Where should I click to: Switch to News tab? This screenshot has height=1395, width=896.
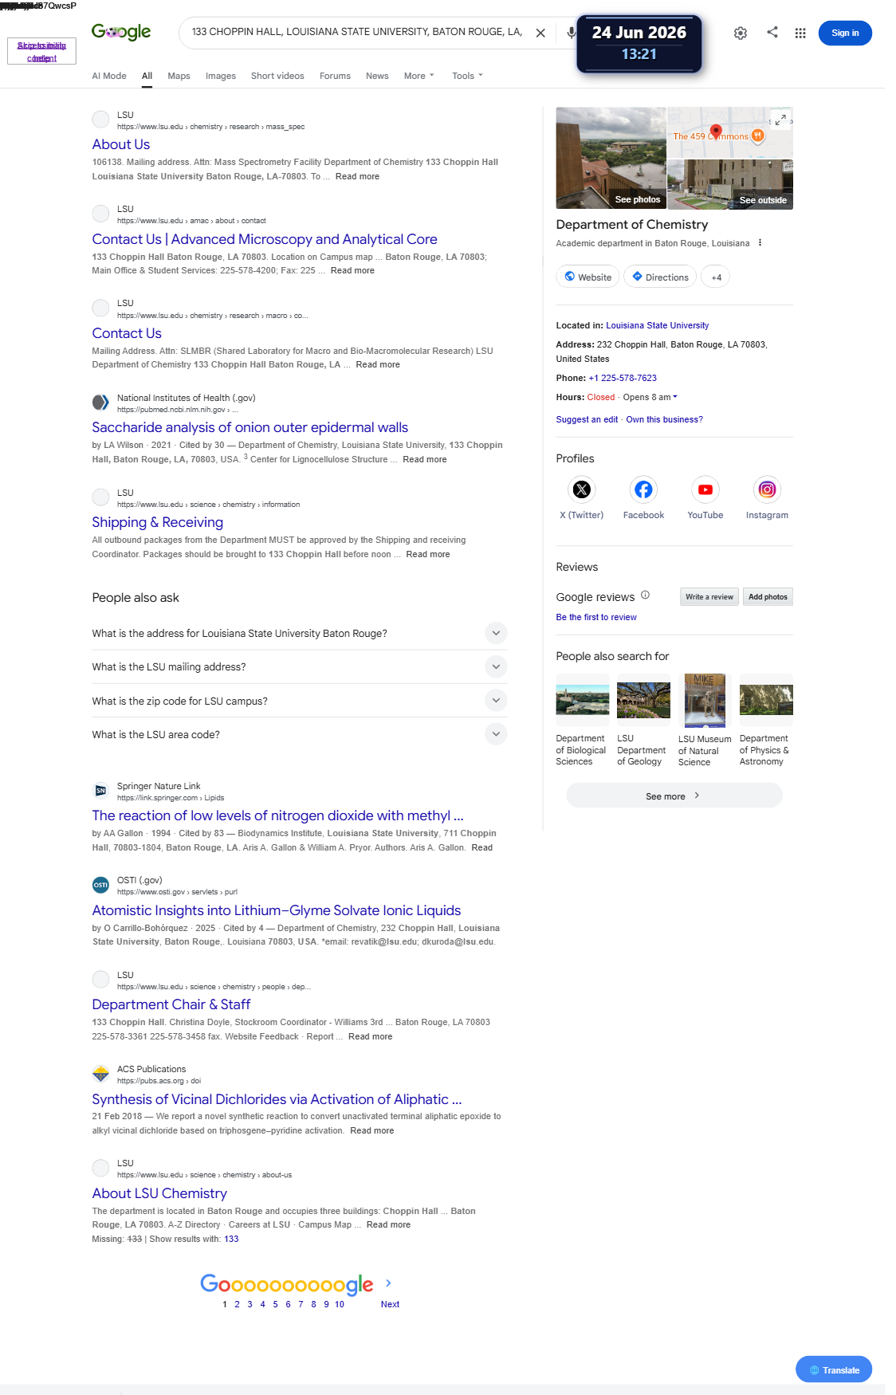click(377, 76)
